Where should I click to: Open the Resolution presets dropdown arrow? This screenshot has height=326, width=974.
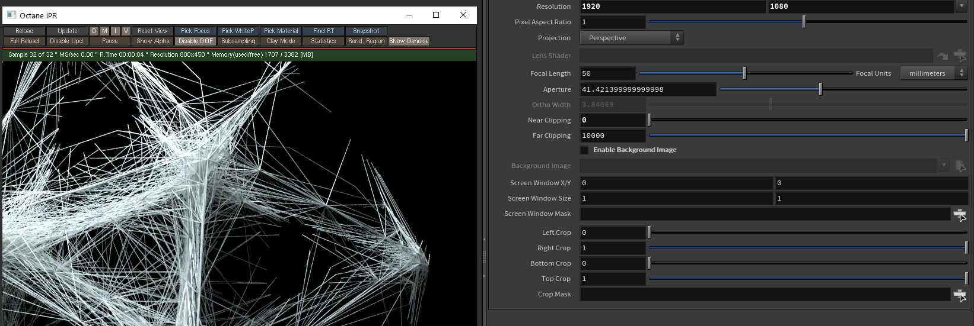pos(962,6)
